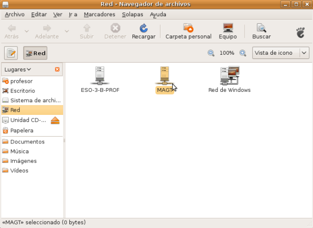Expand the Lugares panel selector
Screen dimensions: 313x228
point(18,69)
